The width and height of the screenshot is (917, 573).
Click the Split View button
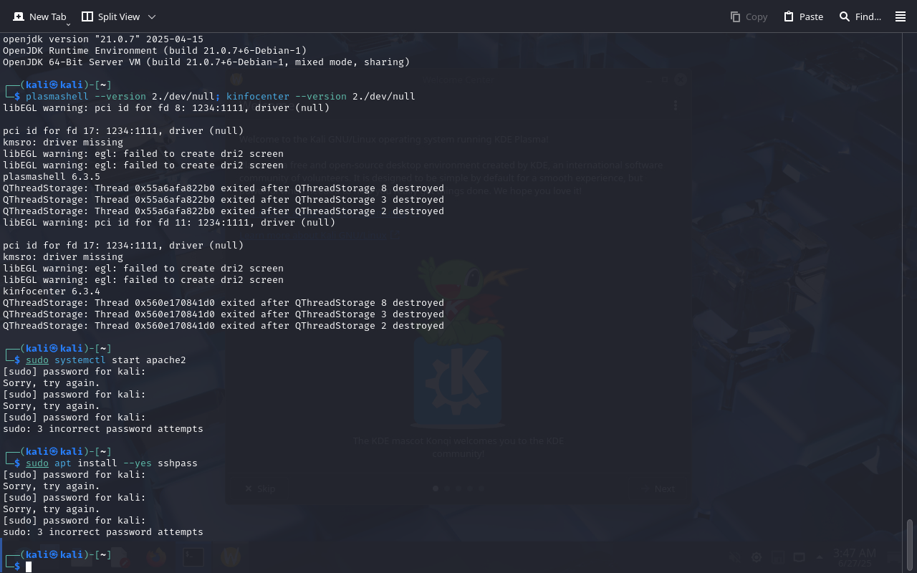[110, 16]
